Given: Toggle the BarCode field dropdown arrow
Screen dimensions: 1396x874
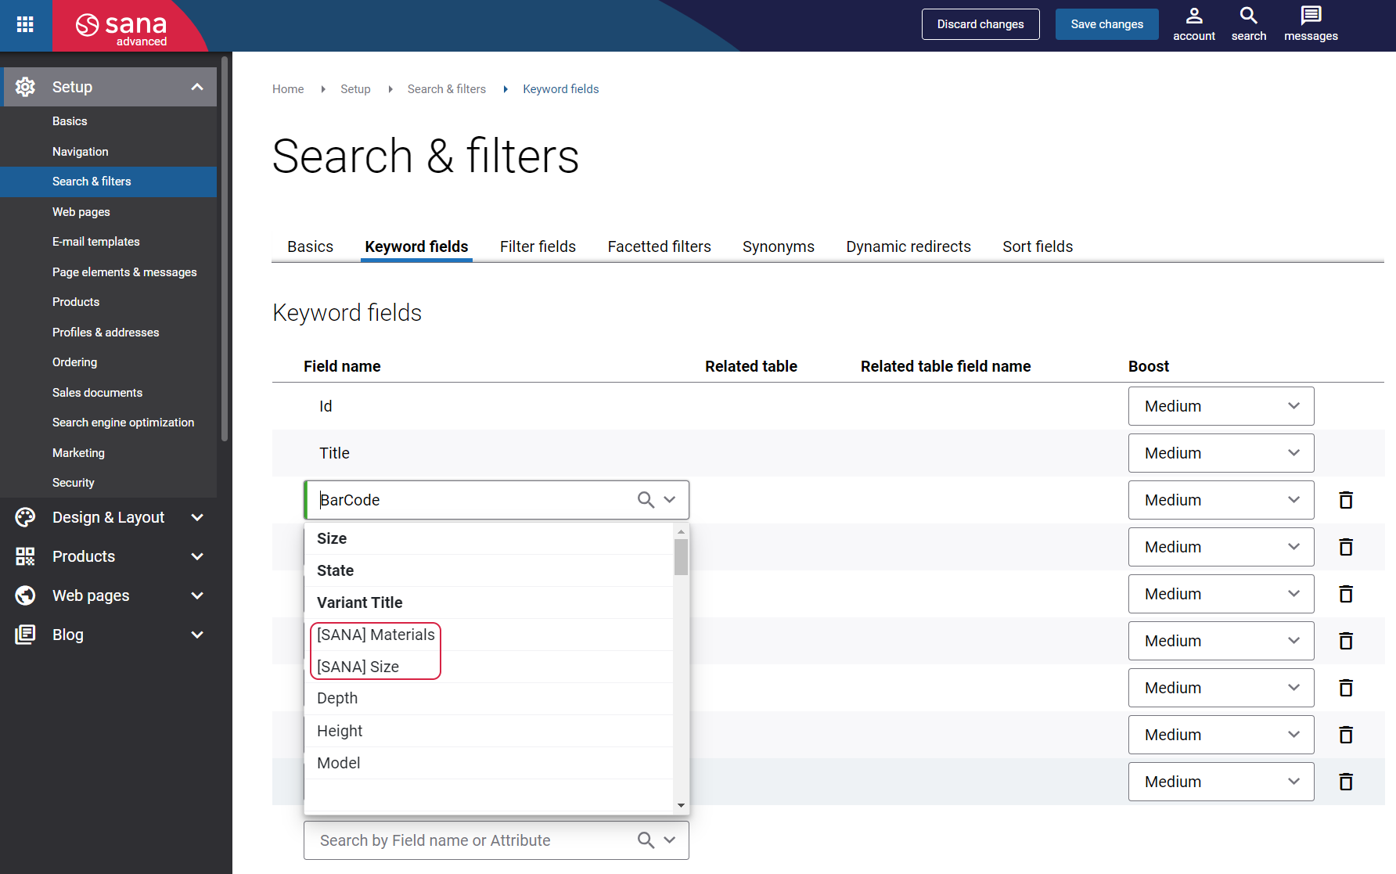Looking at the screenshot, I should [x=670, y=500].
